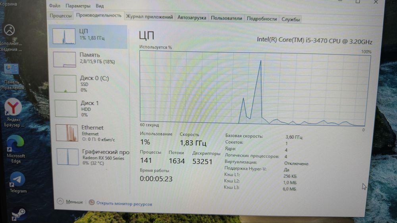Click the Виртуализация Отключено value
The height and width of the screenshot is (223, 397).
point(296,164)
